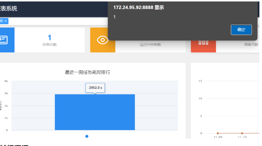This screenshot has height=146, width=262.
Task: Toggle the blue legend dot below the bar chart
Action: pyautogui.click(x=87, y=136)
